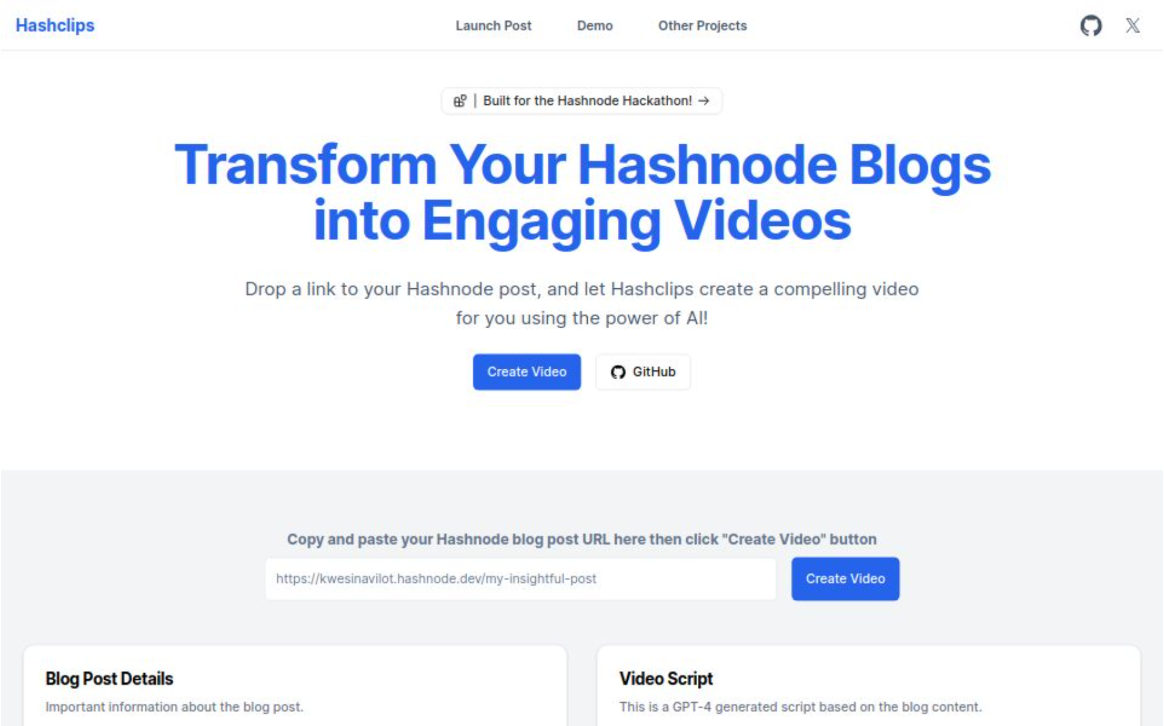The width and height of the screenshot is (1164, 726).
Task: Click the 'Launch Post' tab in the navbar
Action: point(493,25)
